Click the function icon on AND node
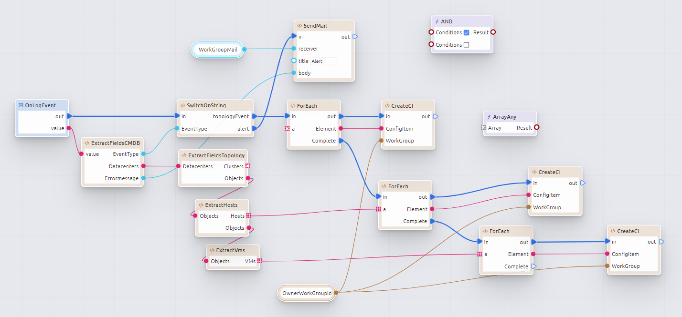Viewport: 682px width, 317px height. (437, 22)
